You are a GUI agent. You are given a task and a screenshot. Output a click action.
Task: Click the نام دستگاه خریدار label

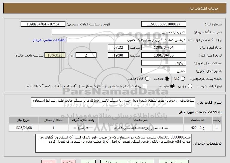pos(208,32)
